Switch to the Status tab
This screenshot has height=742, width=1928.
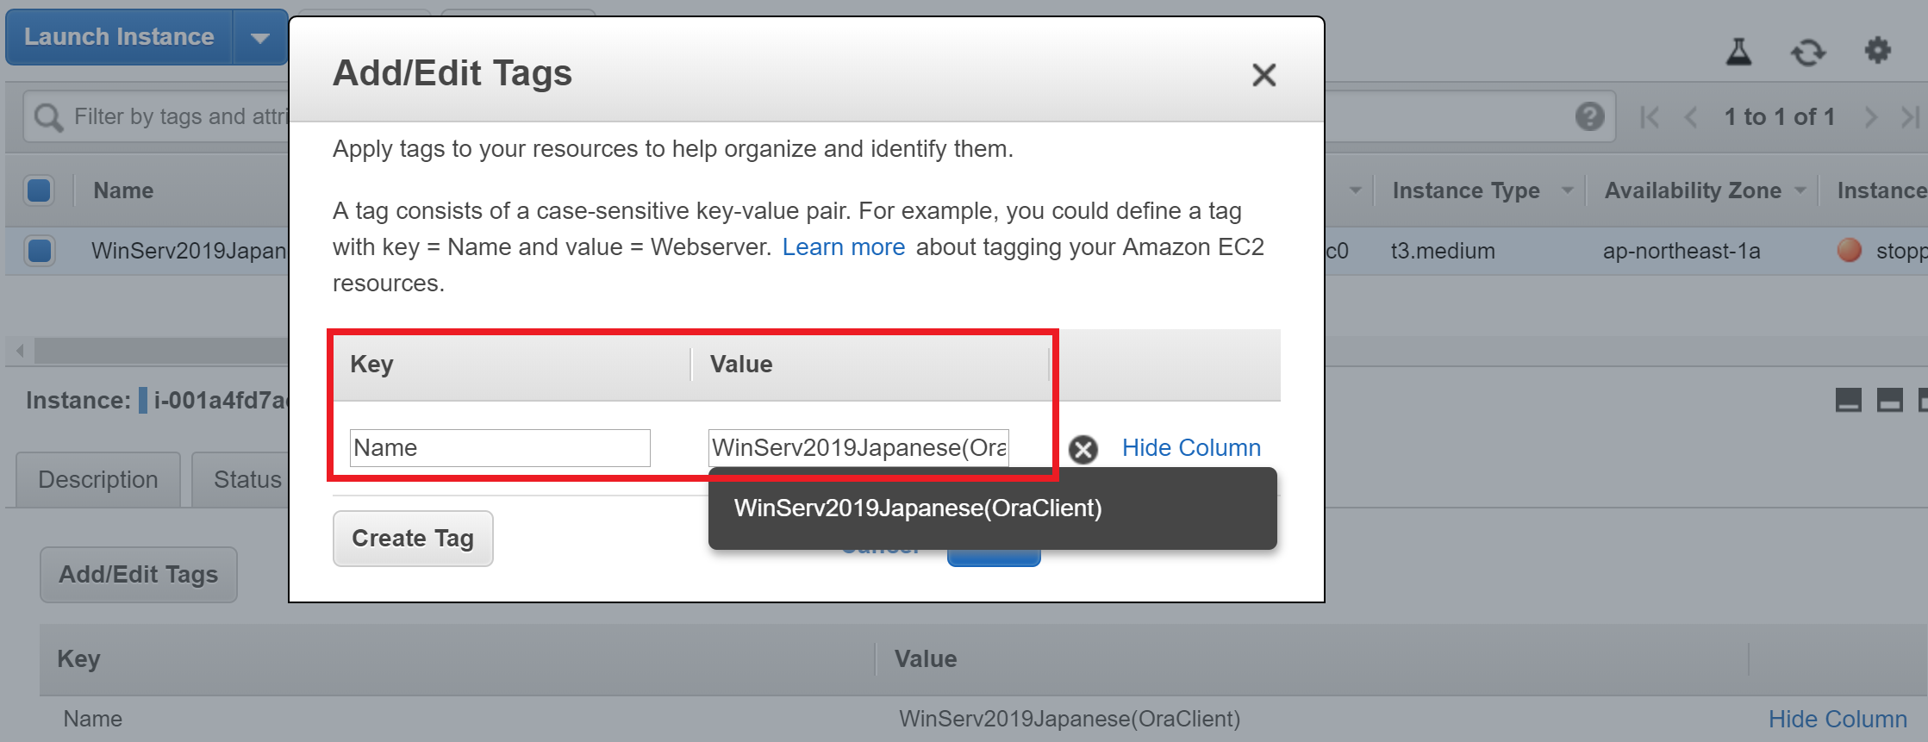(246, 480)
